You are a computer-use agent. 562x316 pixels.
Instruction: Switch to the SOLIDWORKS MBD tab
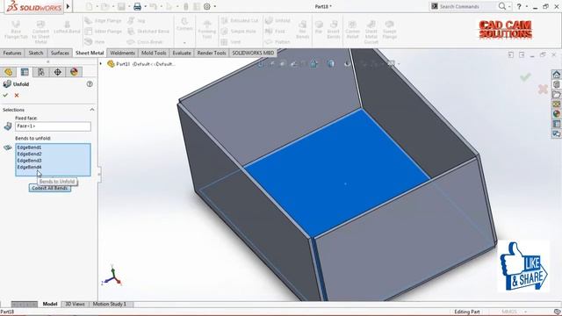[x=253, y=53]
